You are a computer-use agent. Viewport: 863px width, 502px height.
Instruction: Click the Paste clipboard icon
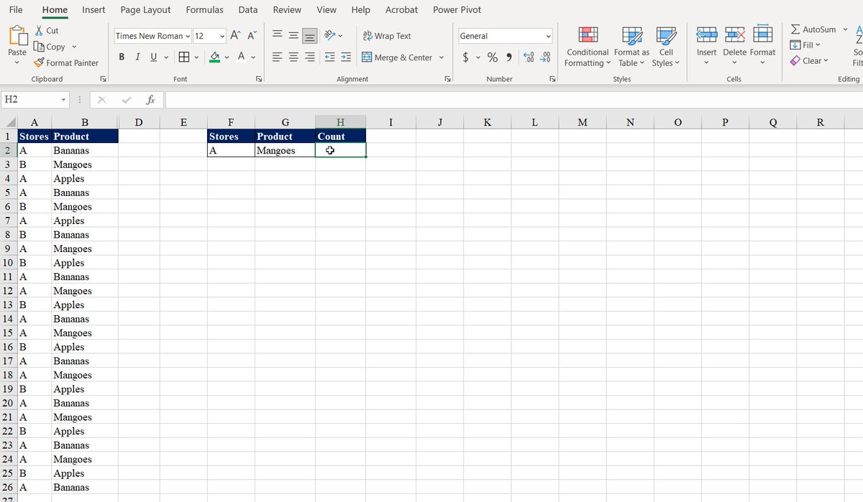click(17, 35)
